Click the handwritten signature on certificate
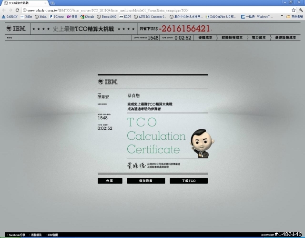The image size is (305, 238). pyautogui.click(x=136, y=166)
